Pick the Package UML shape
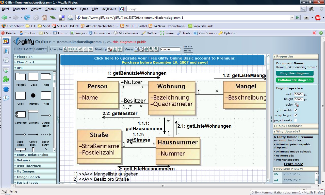The height and width of the screenshot is (195, 325). [x=21, y=77]
